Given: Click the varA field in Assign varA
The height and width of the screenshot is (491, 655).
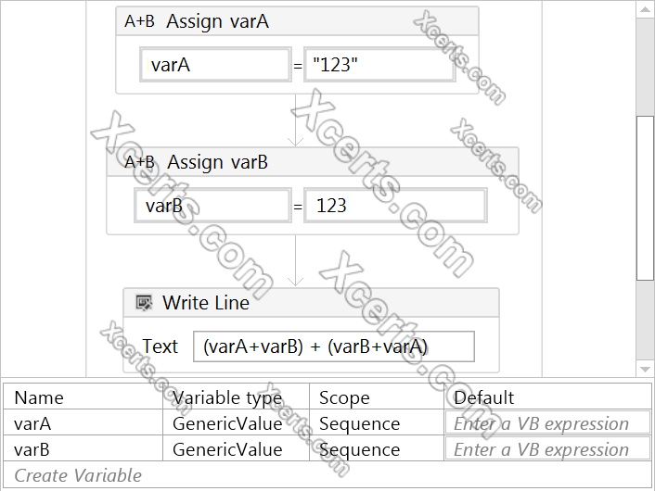Looking at the screenshot, I should pyautogui.click(x=215, y=65).
